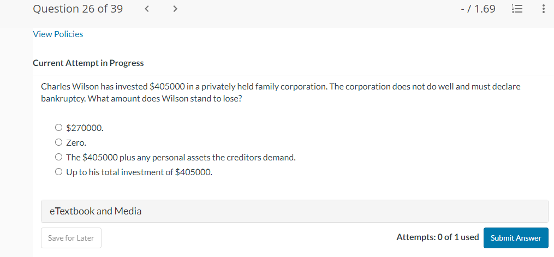The height and width of the screenshot is (257, 554).
Task: Click the 'Zero.' answer label text
Action: coord(76,143)
